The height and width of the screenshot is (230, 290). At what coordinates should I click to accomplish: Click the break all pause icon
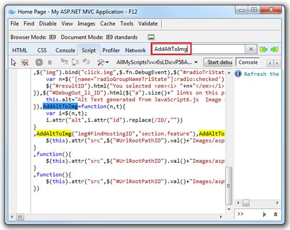coord(50,63)
